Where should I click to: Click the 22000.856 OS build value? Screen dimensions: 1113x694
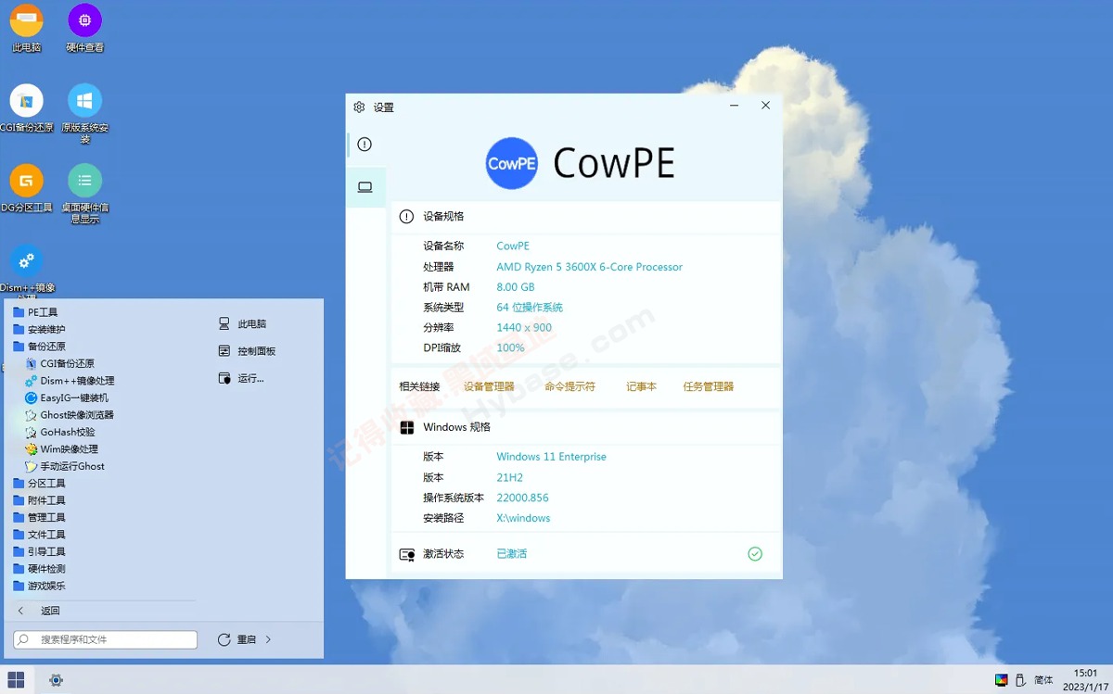click(x=523, y=498)
